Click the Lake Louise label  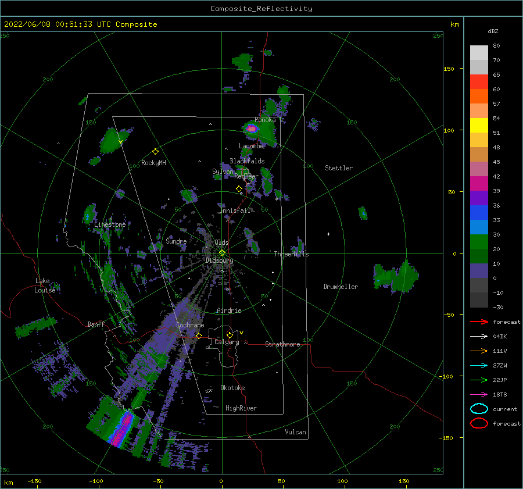click(x=45, y=285)
